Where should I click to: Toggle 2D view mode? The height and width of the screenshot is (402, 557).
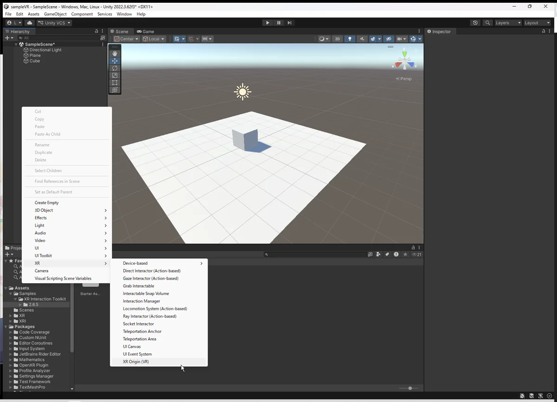tap(337, 39)
